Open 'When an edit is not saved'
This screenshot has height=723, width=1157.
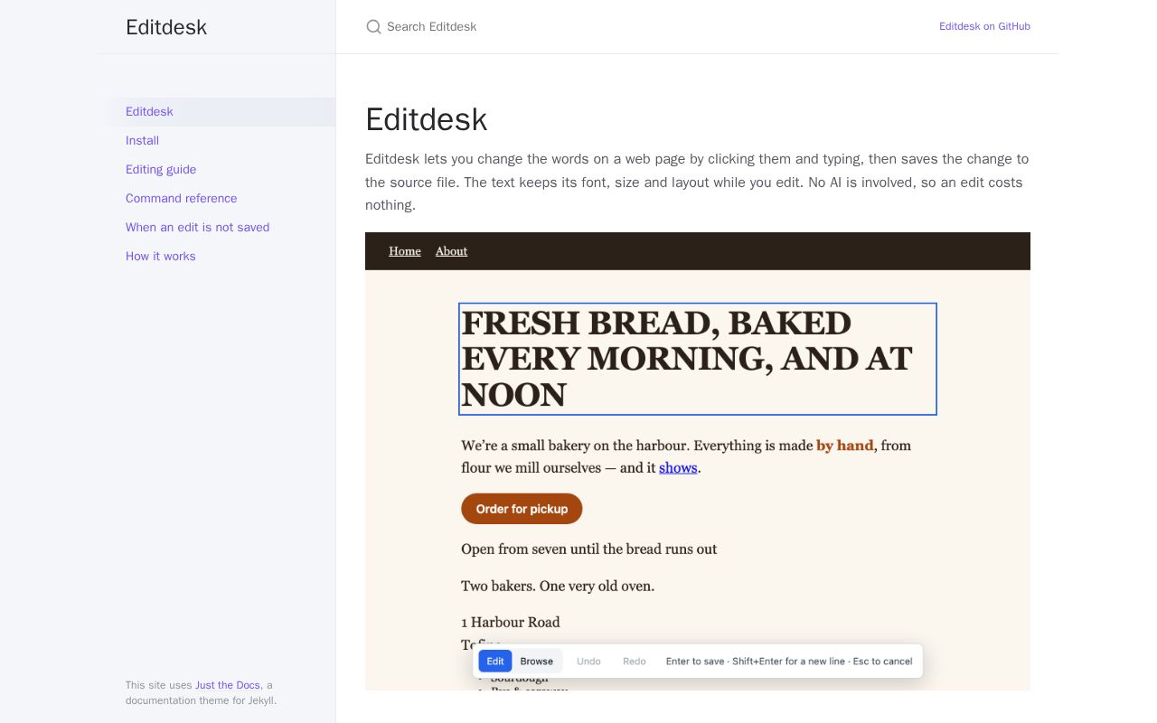coord(217,228)
